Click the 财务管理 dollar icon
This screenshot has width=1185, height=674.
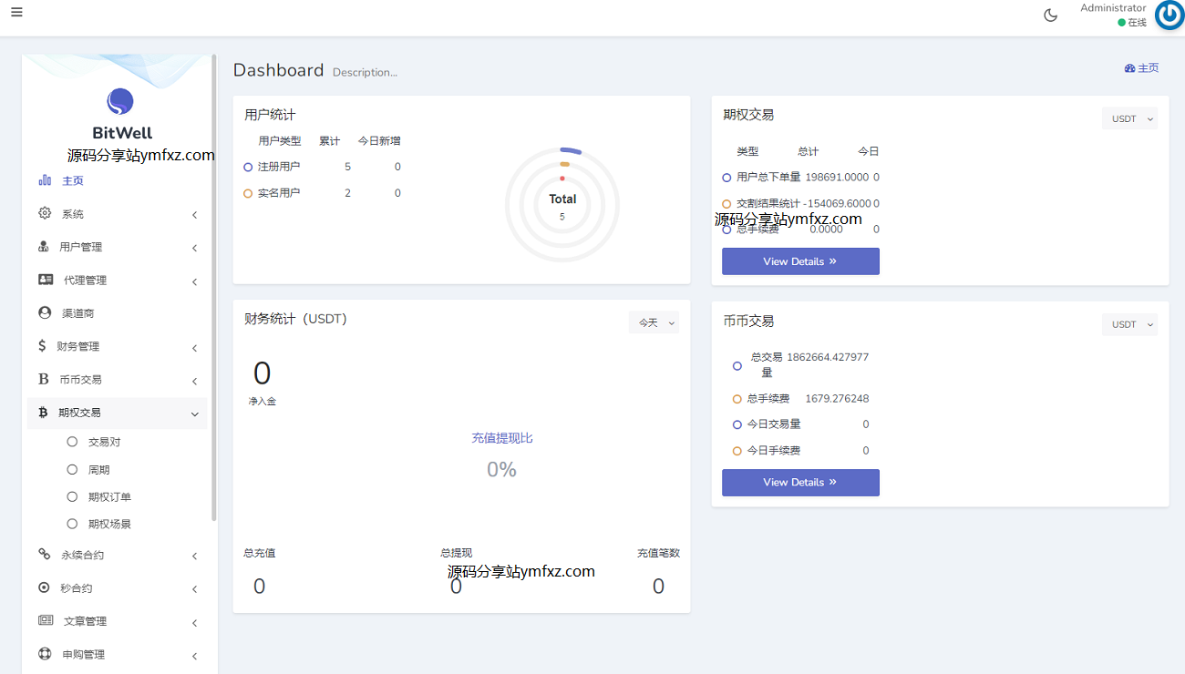pyautogui.click(x=42, y=346)
